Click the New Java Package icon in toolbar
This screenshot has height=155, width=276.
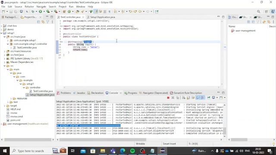pos(64,12)
